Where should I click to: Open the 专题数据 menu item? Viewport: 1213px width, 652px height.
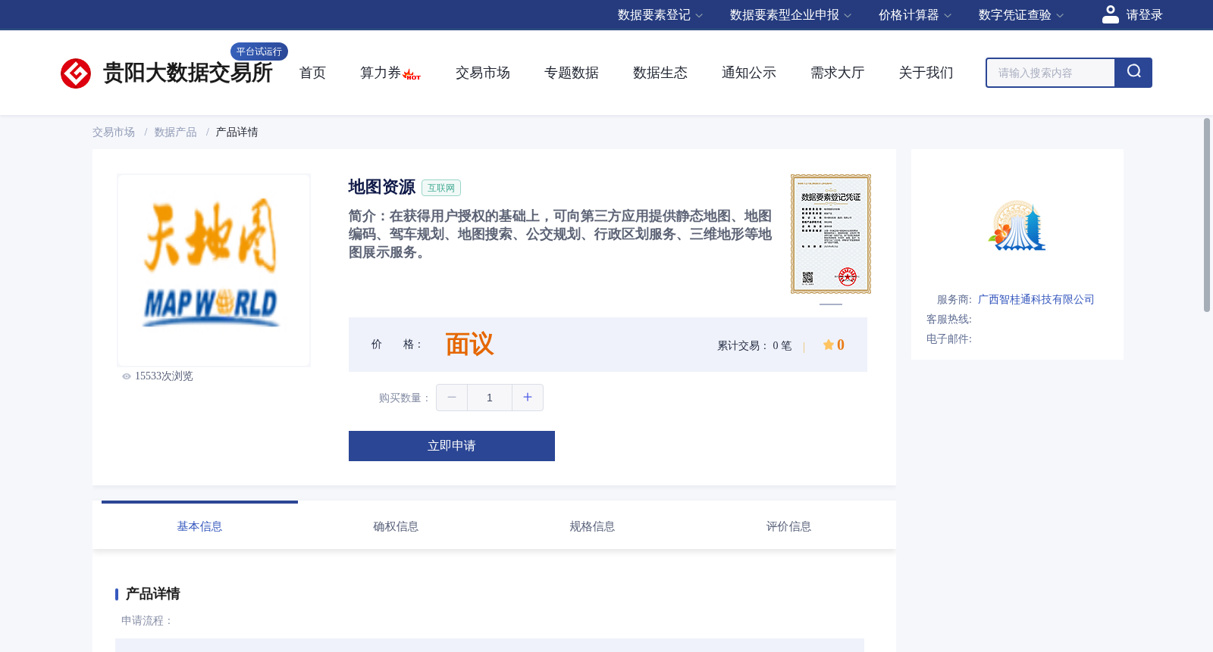572,73
